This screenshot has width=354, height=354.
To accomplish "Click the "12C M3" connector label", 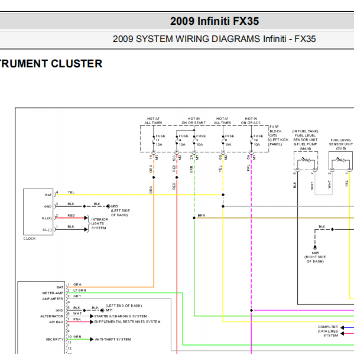I will tap(177, 158).
